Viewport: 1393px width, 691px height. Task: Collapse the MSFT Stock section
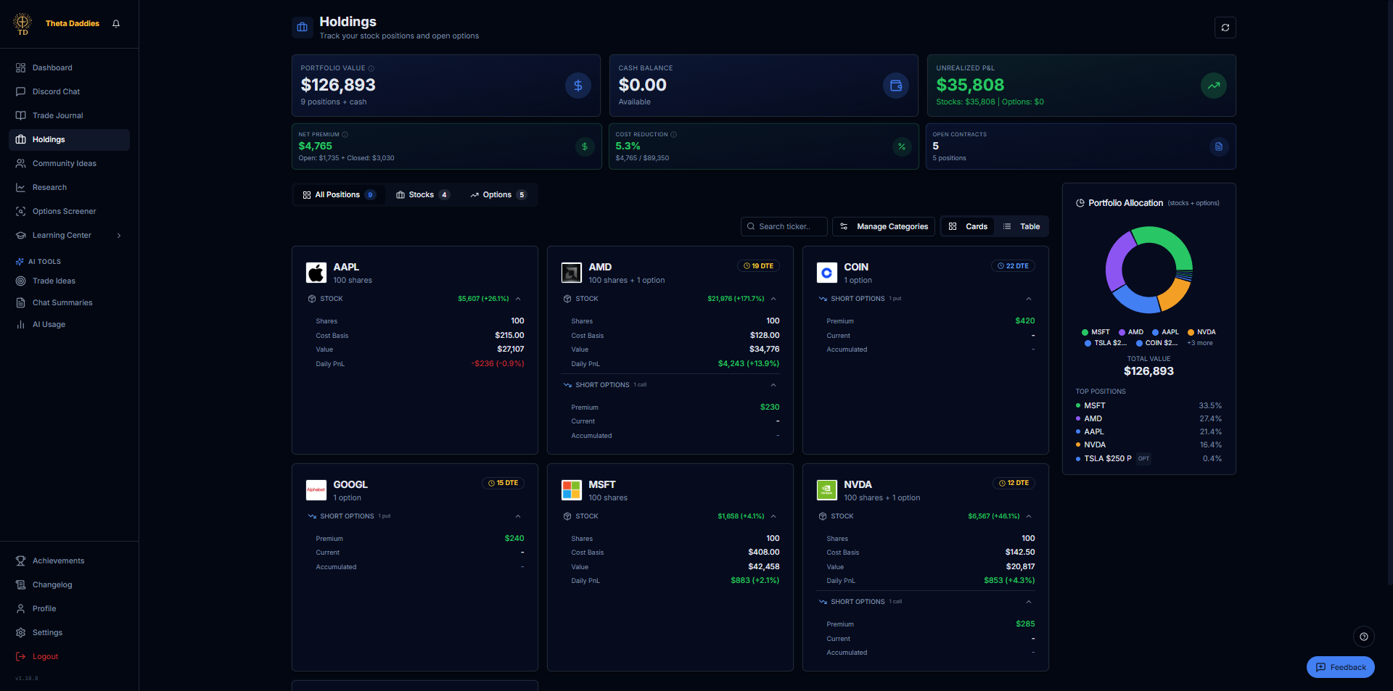pos(773,516)
